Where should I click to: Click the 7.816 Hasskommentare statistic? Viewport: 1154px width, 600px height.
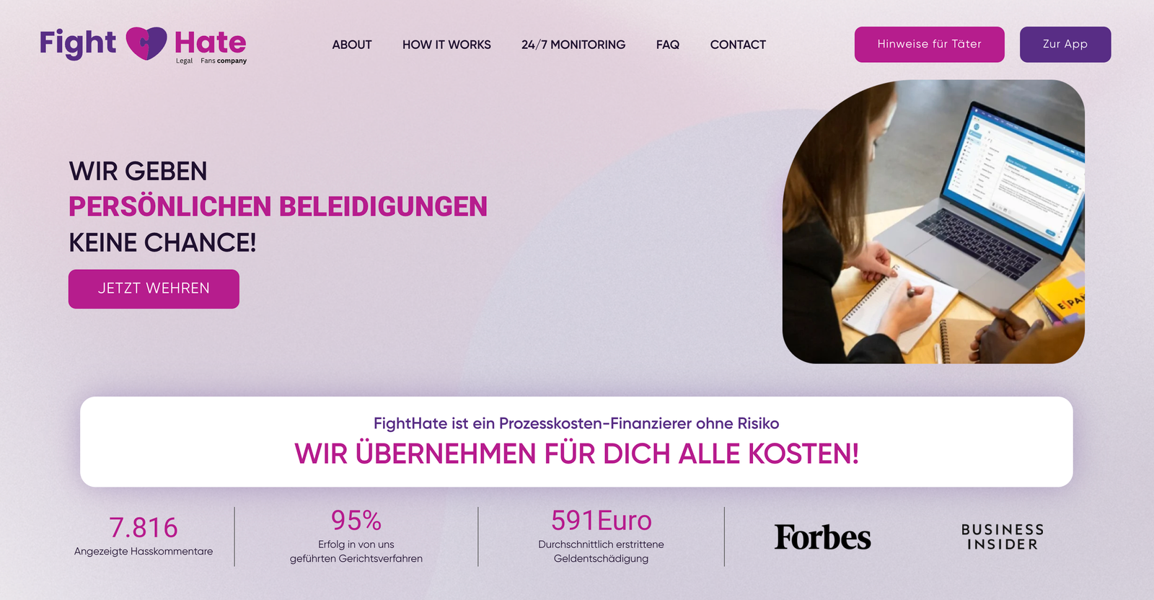click(144, 536)
